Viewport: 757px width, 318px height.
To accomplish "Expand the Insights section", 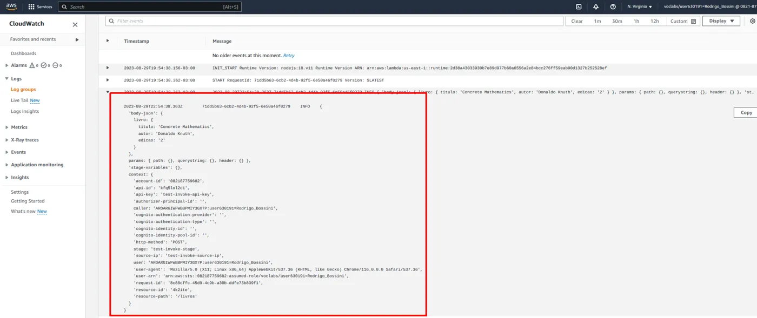I will pyautogui.click(x=6, y=177).
